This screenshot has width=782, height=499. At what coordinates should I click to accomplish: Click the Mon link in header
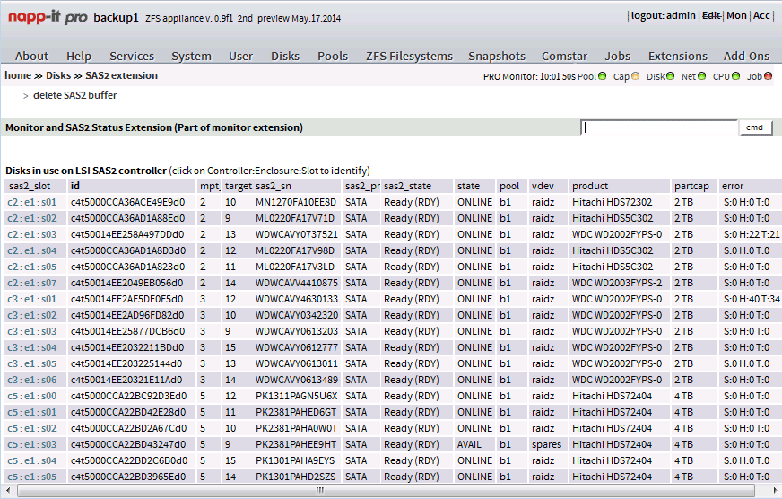pos(736,15)
